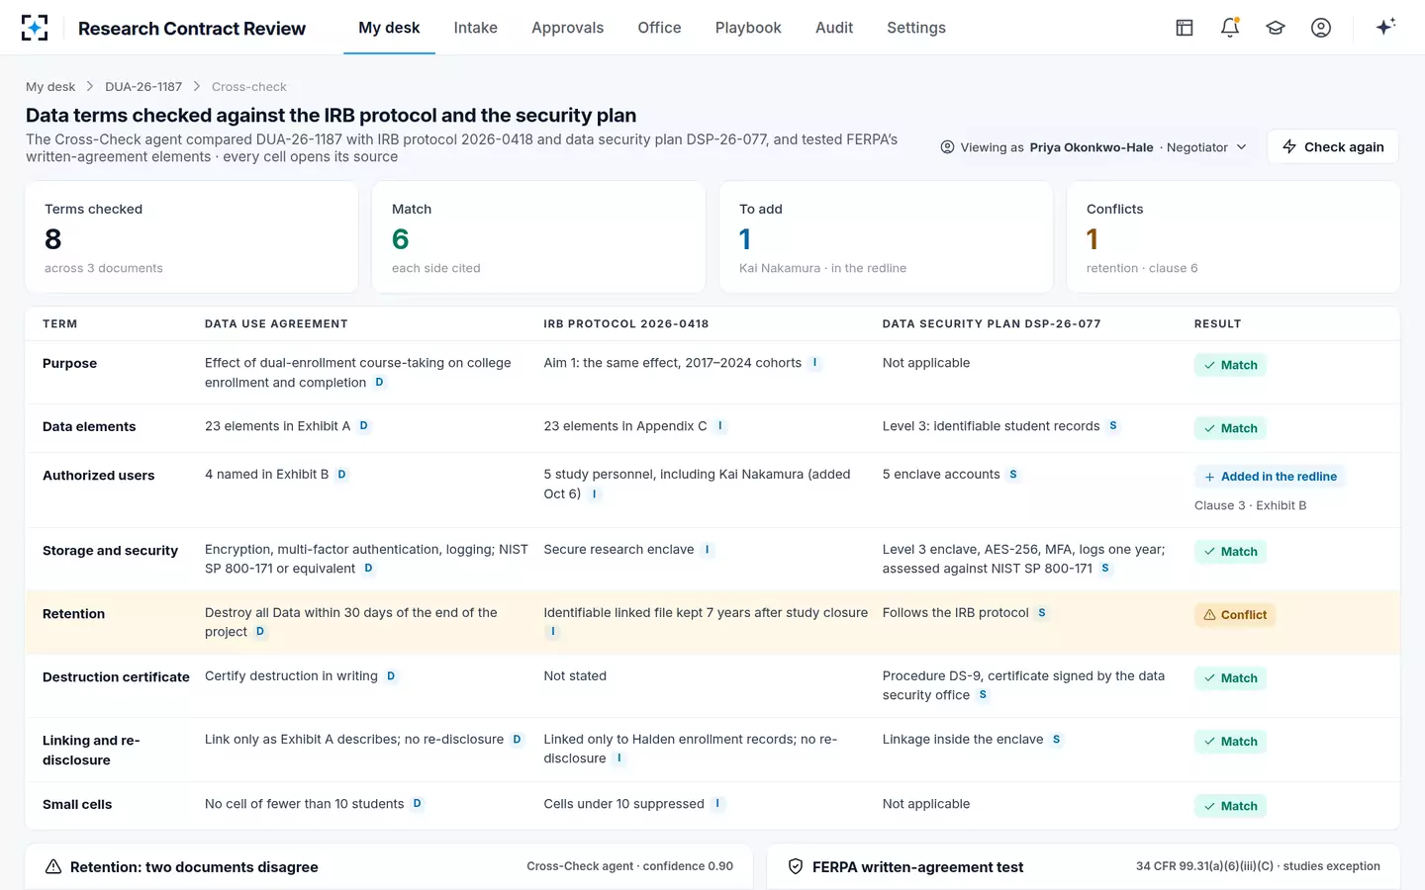The height and width of the screenshot is (890, 1425).
Task: Click 'Procedure DS-9, certificate signed' cell text
Action: (1023, 685)
